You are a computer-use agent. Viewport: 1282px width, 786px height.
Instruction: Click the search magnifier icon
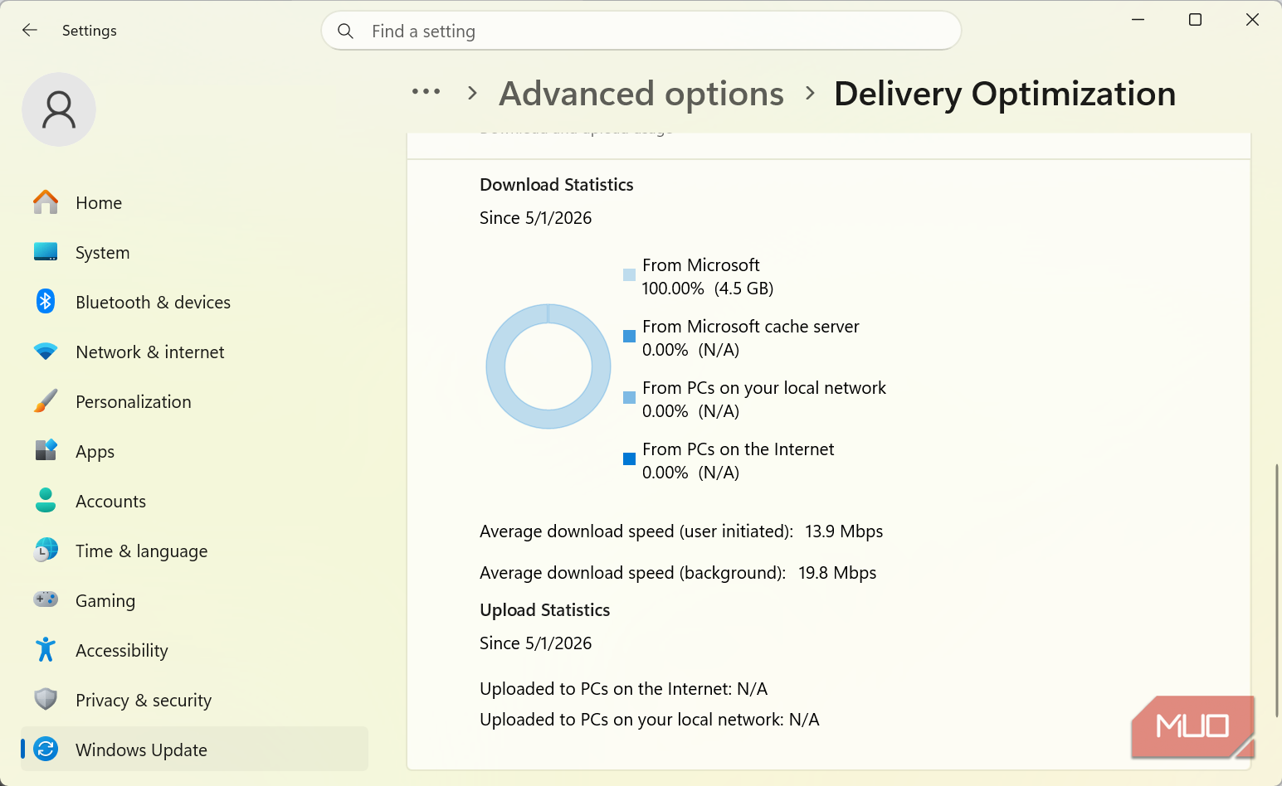346,32
